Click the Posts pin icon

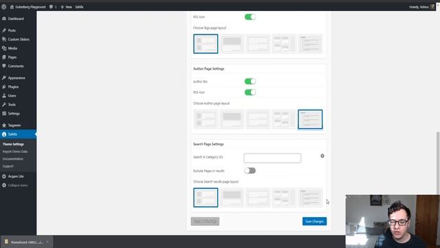tap(4, 30)
